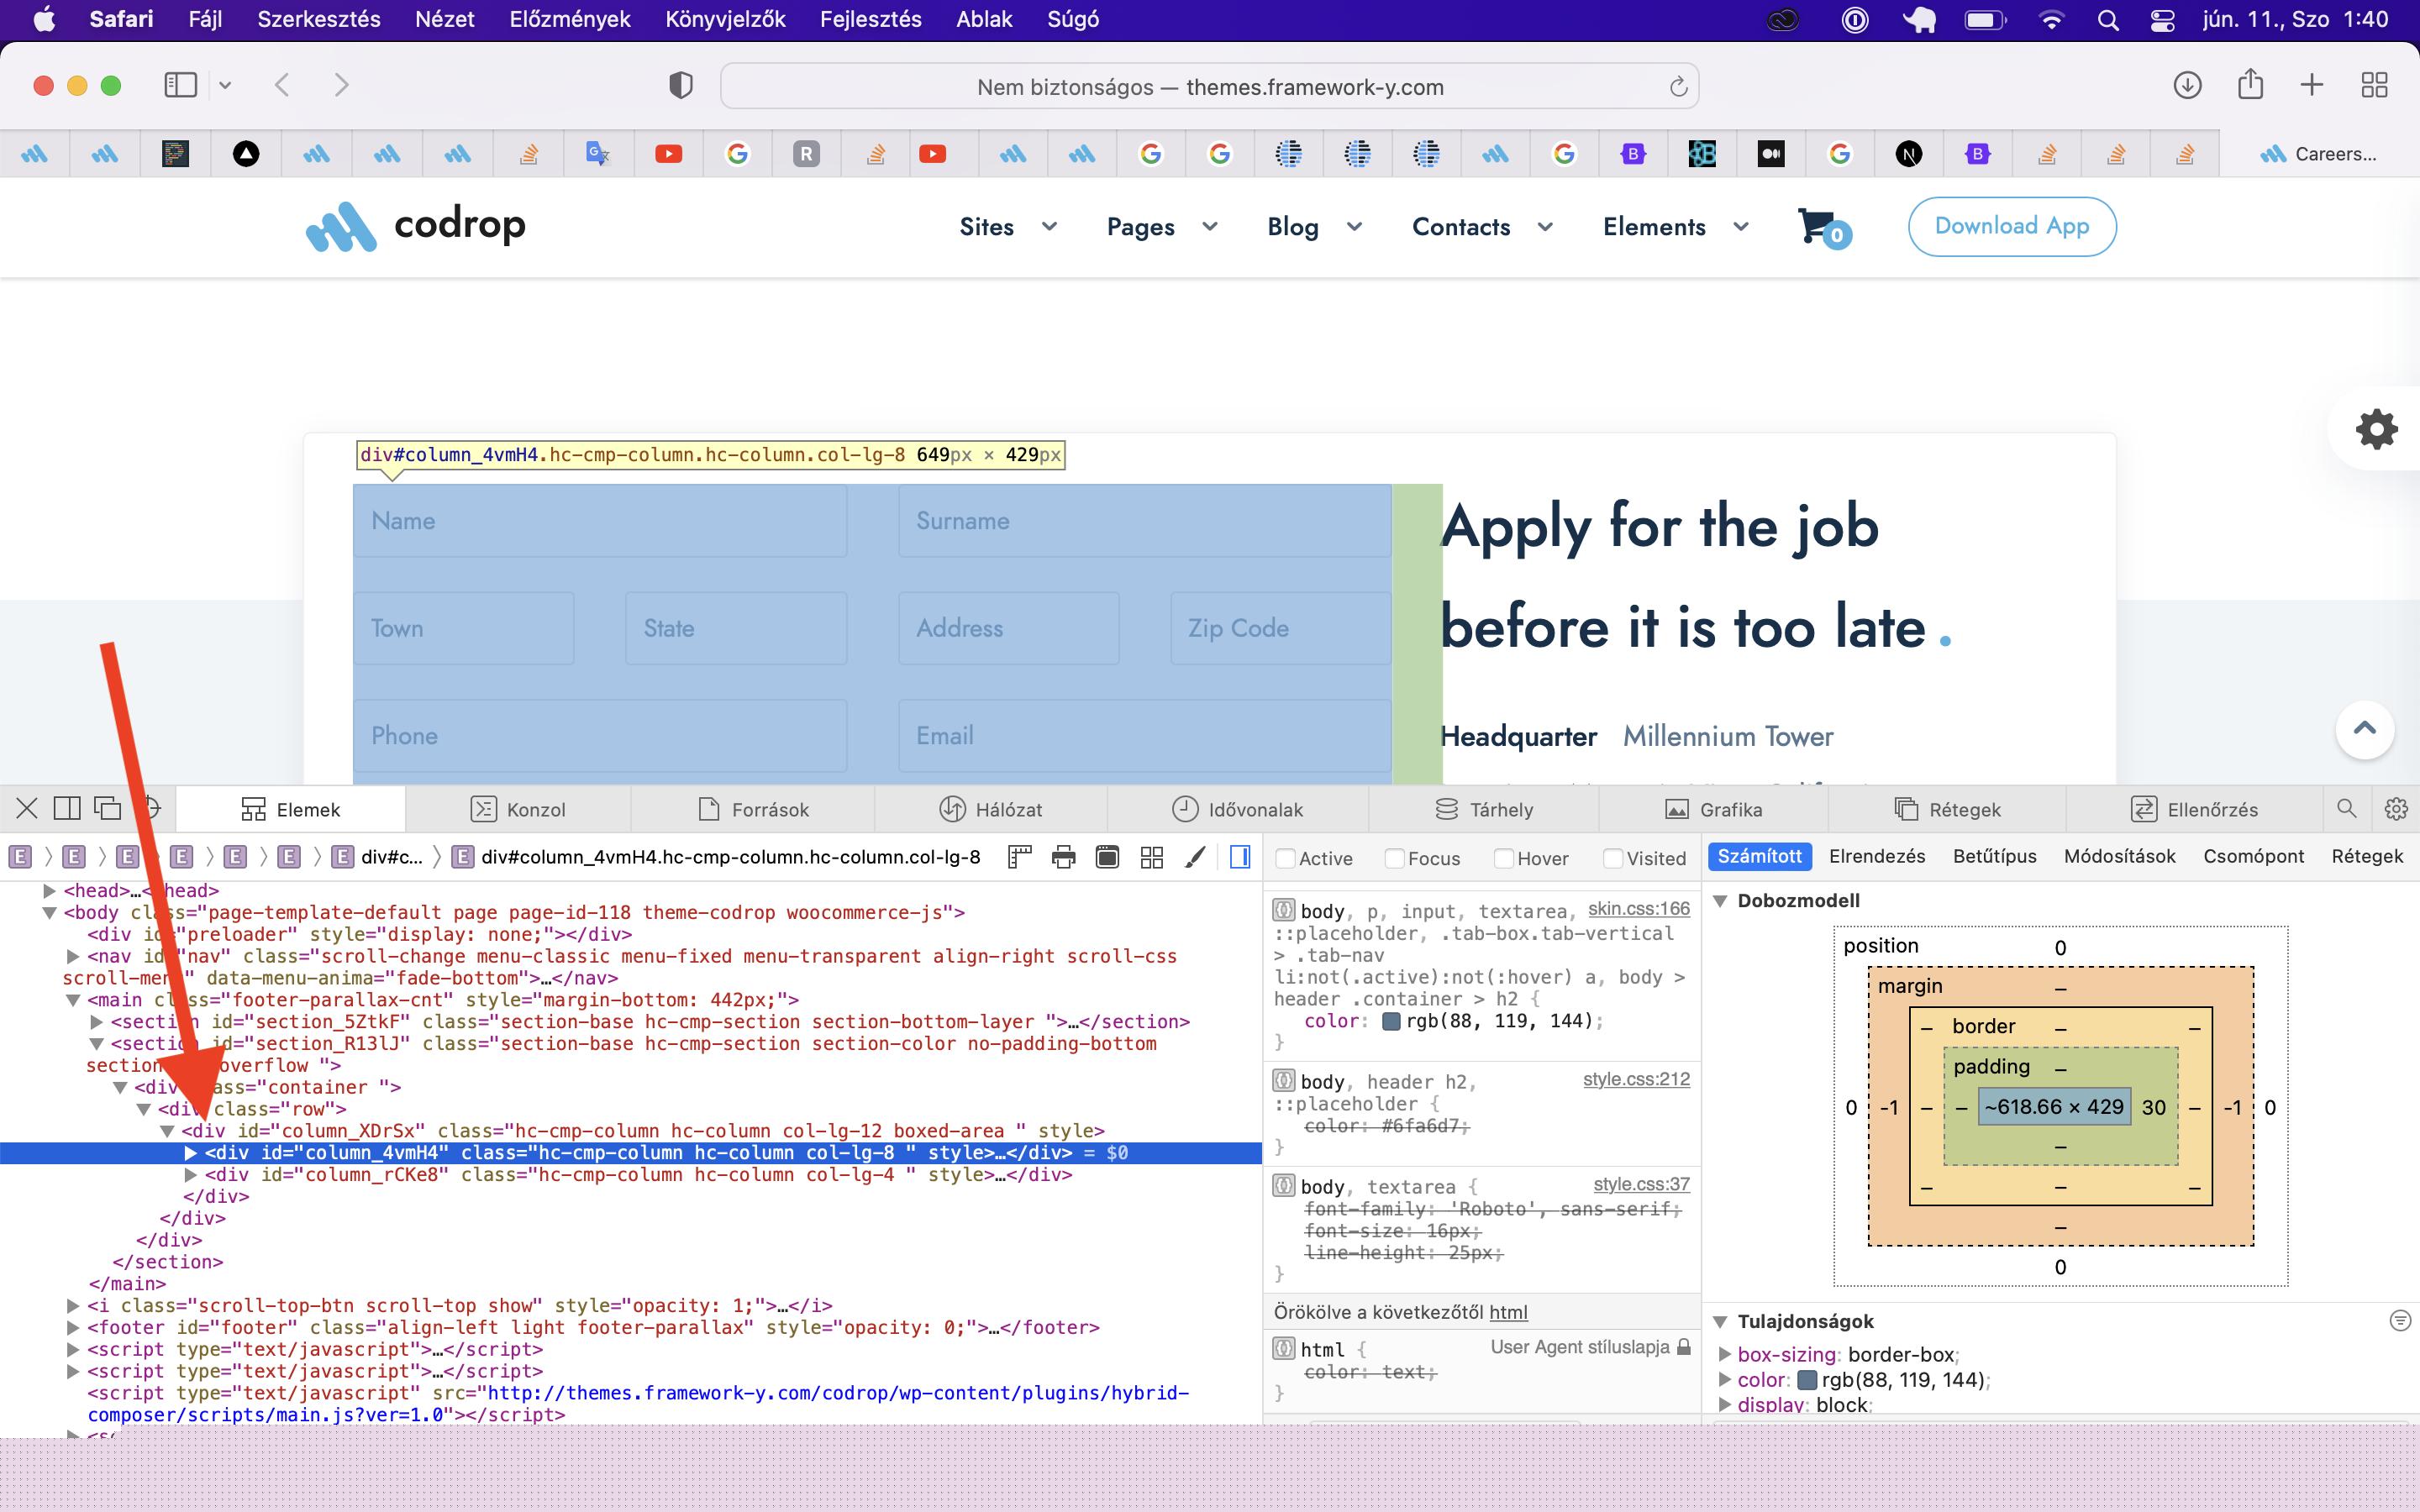Image resolution: width=2420 pixels, height=1512 pixels.
Task: Expand the column_rCKe8 div node
Action: [x=191, y=1175]
